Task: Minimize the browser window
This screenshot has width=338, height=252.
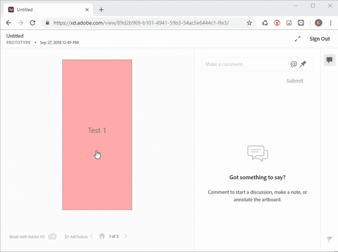Action: (x=296, y=6)
